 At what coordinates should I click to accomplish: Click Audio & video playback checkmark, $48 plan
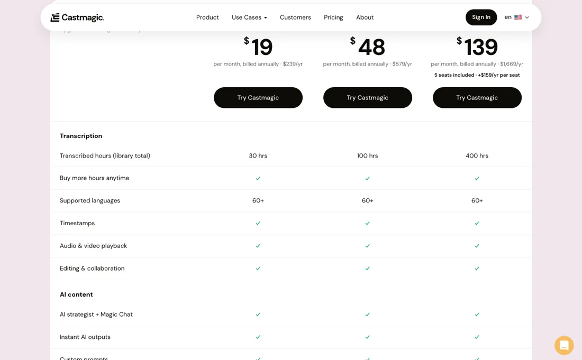368,246
